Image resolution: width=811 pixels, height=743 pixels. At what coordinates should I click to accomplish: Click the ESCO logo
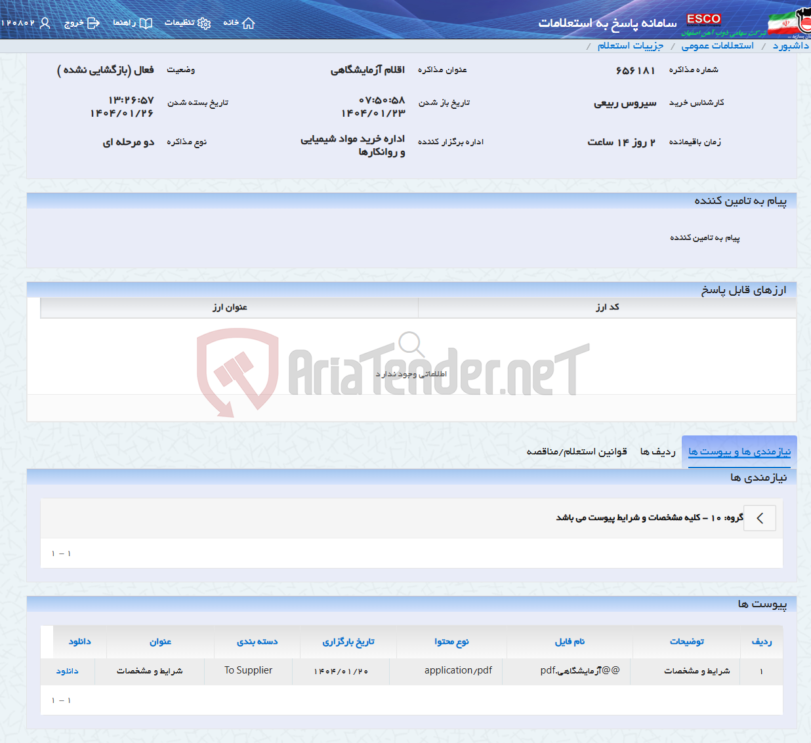704,19
